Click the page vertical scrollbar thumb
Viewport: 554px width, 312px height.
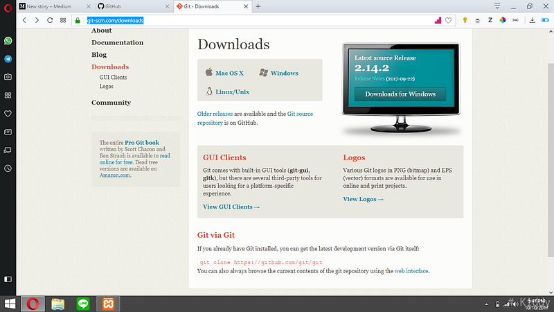[x=551, y=160]
